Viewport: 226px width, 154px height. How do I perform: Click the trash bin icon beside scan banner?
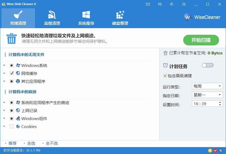pyautogui.click(x=11, y=39)
